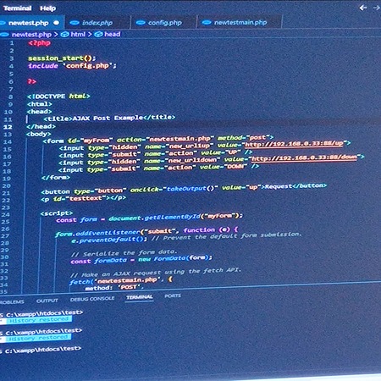The height and width of the screenshot is (381, 381).
Task: Click the PHP file icon on config.php tab
Action: (141, 23)
